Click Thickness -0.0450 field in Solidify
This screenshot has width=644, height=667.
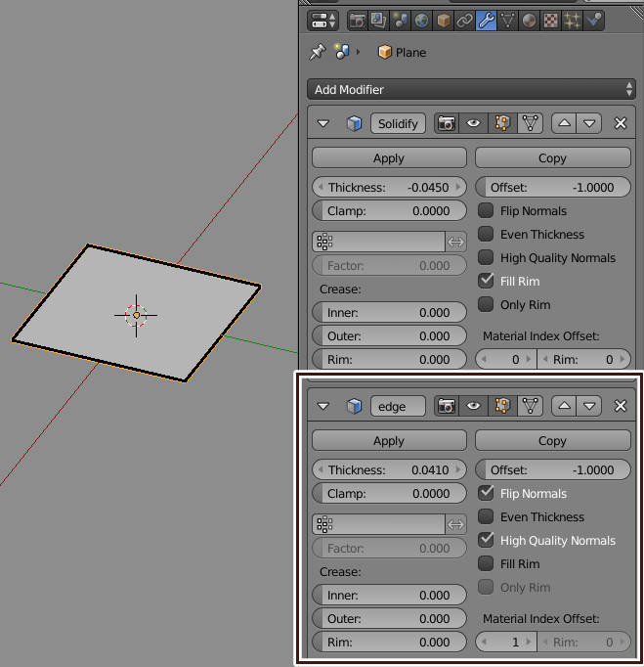click(x=389, y=187)
